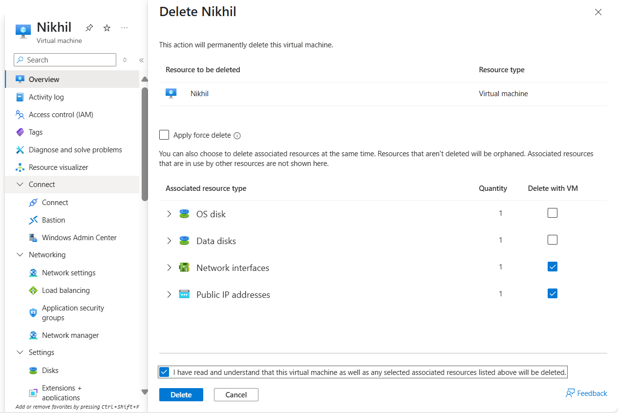Image resolution: width=618 pixels, height=413 pixels.
Task: Open Load balancing page
Action: pos(72,290)
